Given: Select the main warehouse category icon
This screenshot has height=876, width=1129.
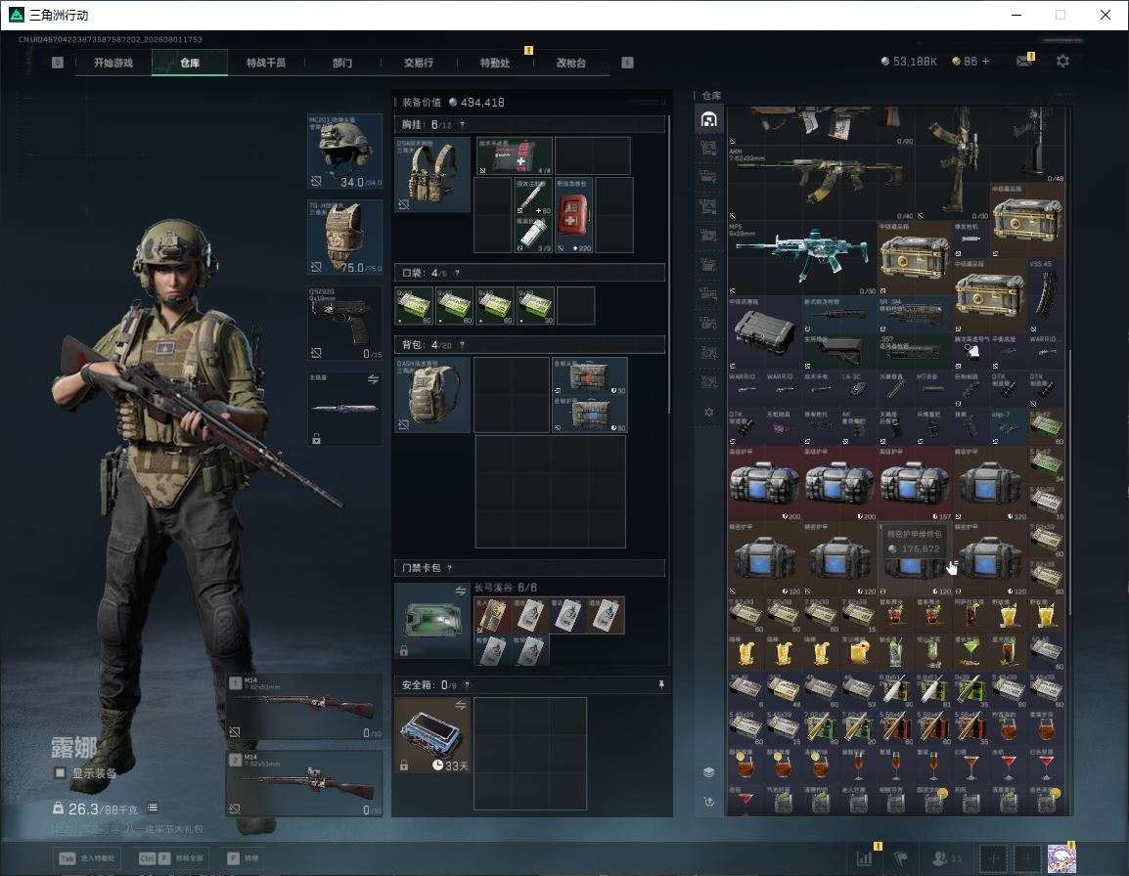Looking at the screenshot, I should pos(708,119).
